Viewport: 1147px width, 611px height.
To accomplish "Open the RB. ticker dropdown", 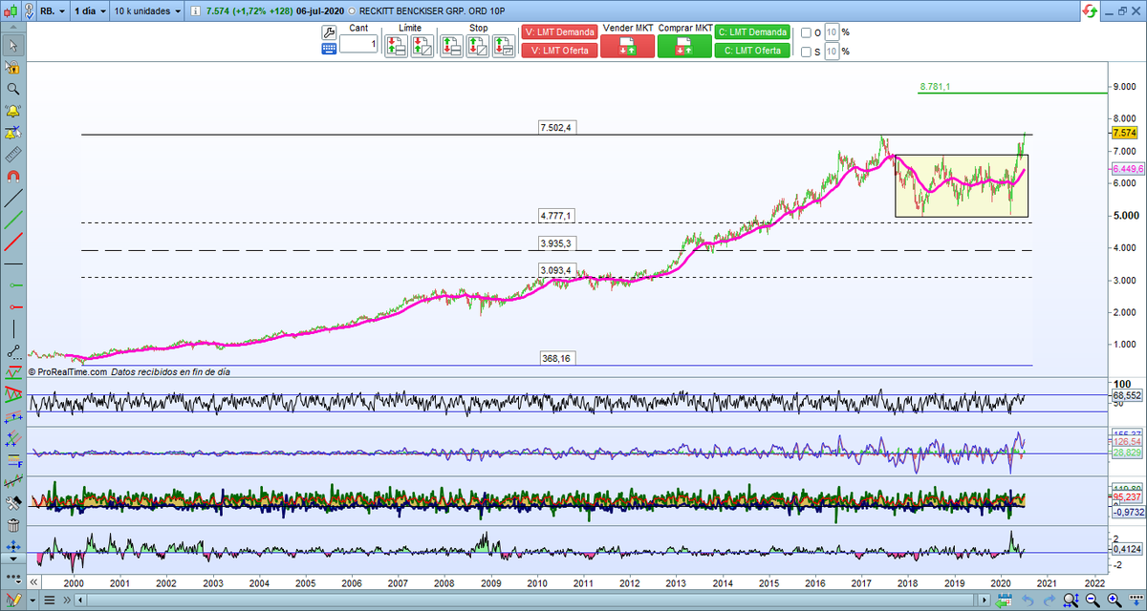I will pos(53,11).
